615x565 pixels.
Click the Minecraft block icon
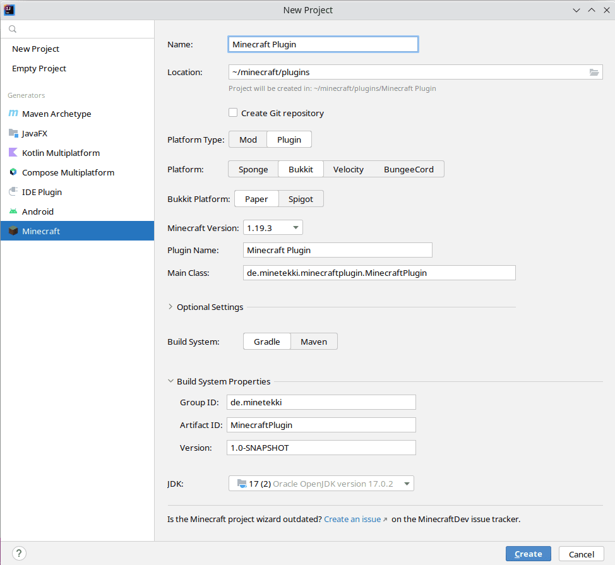13,231
